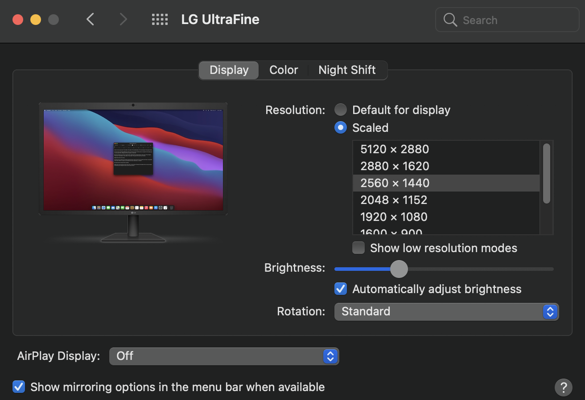
Task: Click the LG UltraFine monitor preview image
Action: (x=133, y=172)
